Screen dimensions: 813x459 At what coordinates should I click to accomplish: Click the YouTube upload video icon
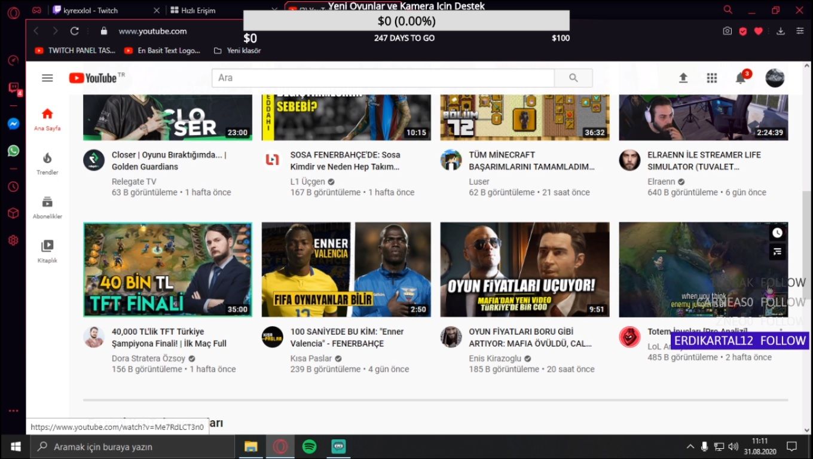[x=683, y=78]
